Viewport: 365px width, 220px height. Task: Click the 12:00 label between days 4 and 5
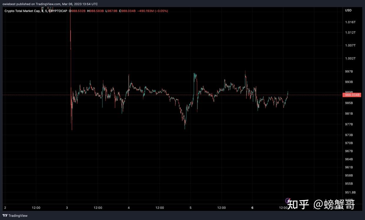click(x=160, y=208)
